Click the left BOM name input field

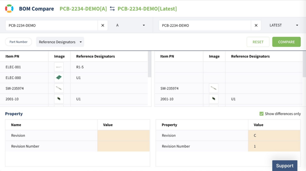(x=51, y=25)
